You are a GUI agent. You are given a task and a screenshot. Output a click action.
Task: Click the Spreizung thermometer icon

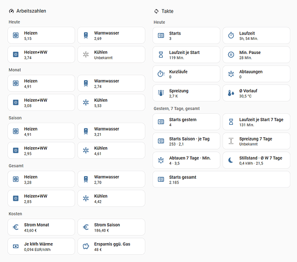[x=161, y=93]
